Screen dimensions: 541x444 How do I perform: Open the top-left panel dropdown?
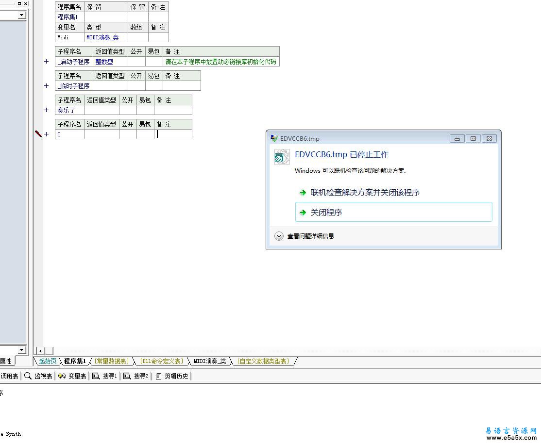[x=22, y=15]
